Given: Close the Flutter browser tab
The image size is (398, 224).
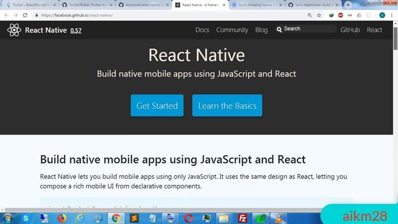Looking at the screenshot, I should [54, 5].
